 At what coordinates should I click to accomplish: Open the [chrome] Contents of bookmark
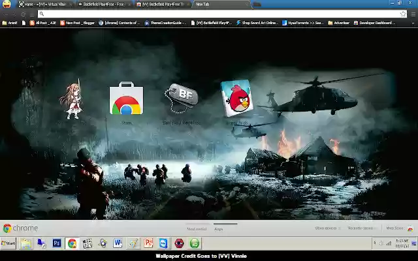[x=119, y=23]
